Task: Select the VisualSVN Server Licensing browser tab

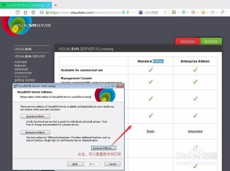Action: pos(26,5)
